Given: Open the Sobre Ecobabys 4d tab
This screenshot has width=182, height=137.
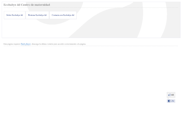Looking at the screenshot, I should coord(15,15).
